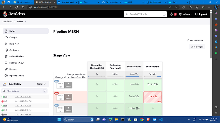Open File Explorer from the taskbar
This screenshot has width=220, height=123.
(x=116, y=119)
